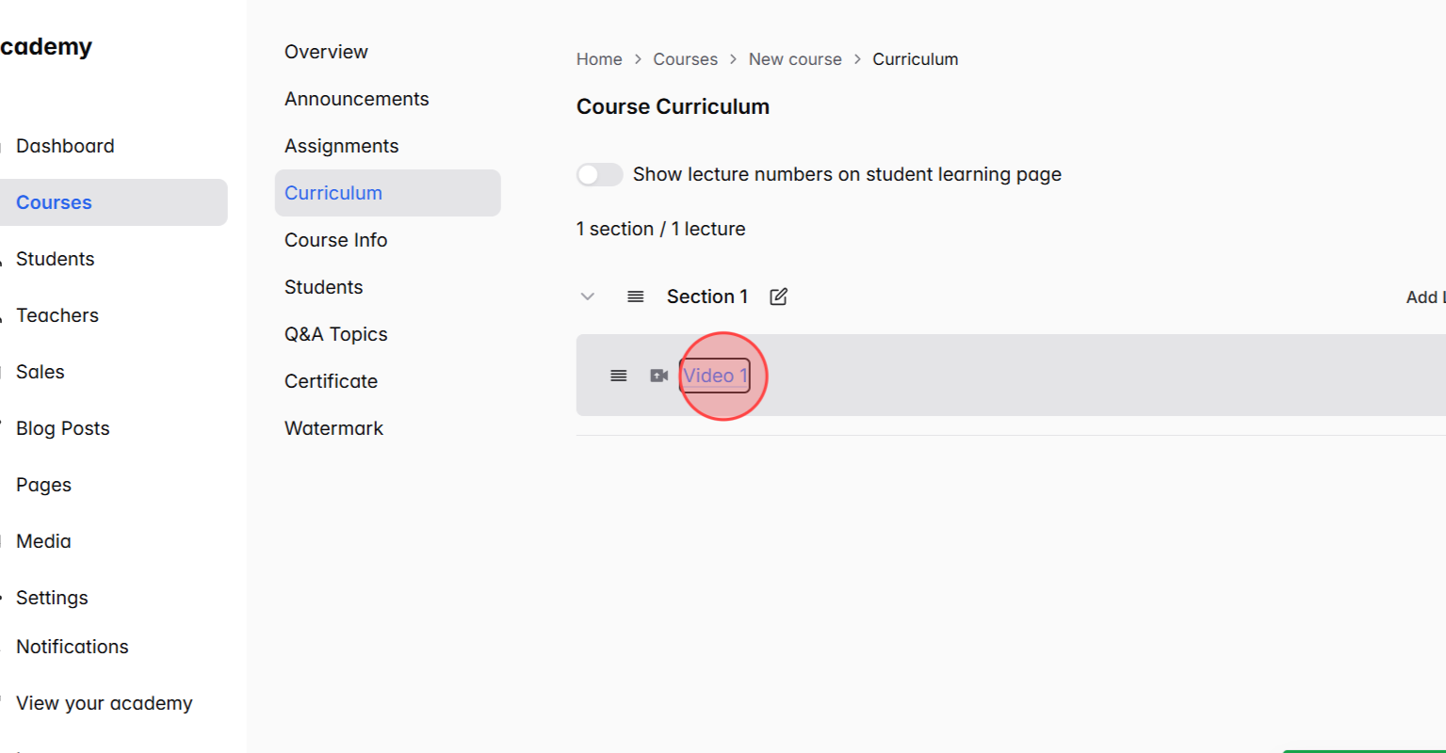Click the Add Lecture button
The width and height of the screenshot is (1446, 753).
pyautogui.click(x=1425, y=296)
